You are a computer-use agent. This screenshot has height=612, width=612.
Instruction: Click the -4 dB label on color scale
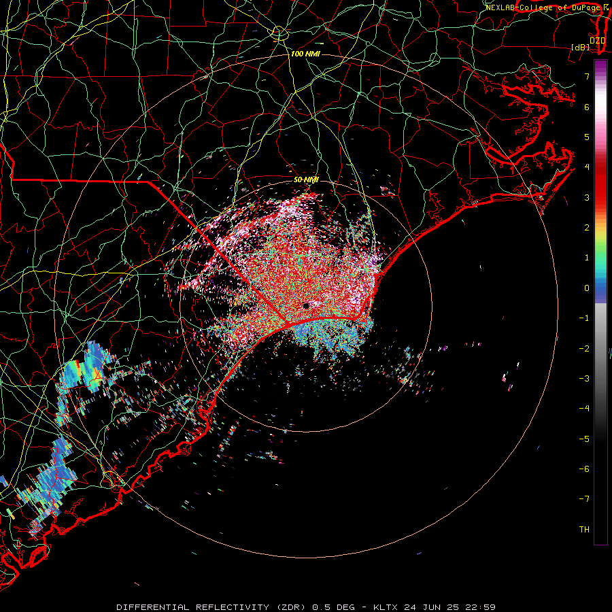pos(584,409)
